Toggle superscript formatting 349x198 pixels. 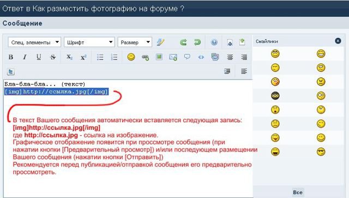click(83, 57)
